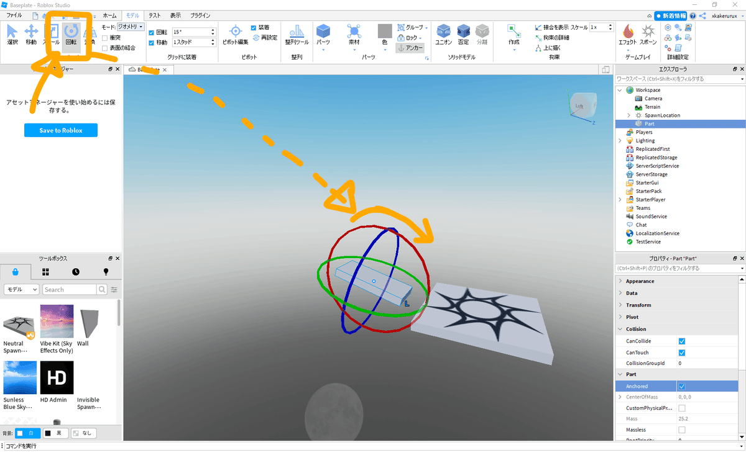The height and width of the screenshot is (463, 746).
Task: Click the ロック (Lock) icon
Action: [x=400, y=38]
